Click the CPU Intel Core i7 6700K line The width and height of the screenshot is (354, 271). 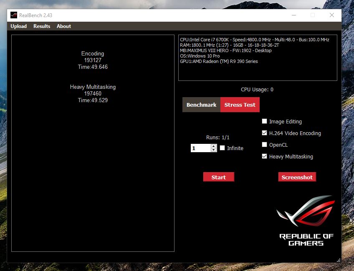click(255, 40)
